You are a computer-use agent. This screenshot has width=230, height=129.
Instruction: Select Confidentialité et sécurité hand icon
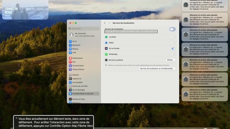pos(70,94)
